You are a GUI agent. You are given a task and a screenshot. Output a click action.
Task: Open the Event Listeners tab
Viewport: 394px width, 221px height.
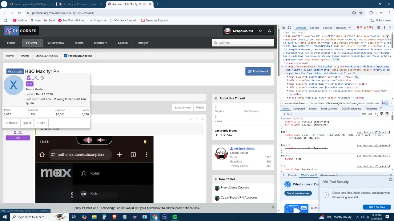tap(329, 108)
